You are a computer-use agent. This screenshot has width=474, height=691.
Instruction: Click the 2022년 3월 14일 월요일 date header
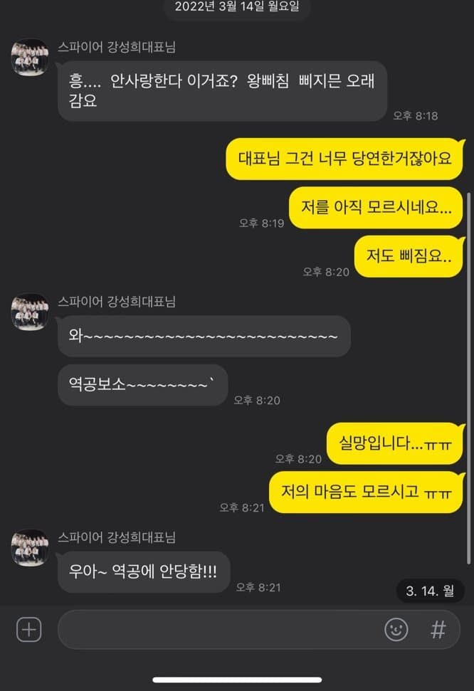[x=237, y=7]
